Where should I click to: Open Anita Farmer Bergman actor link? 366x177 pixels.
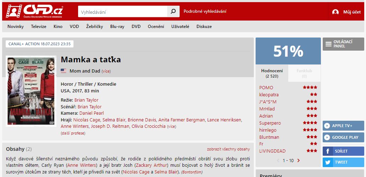(182, 120)
